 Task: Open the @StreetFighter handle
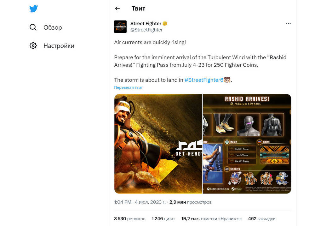coord(146,30)
